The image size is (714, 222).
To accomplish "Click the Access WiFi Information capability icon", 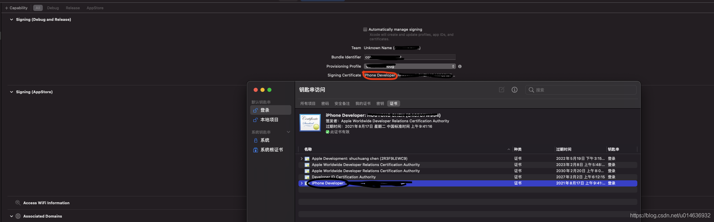I will [18, 203].
